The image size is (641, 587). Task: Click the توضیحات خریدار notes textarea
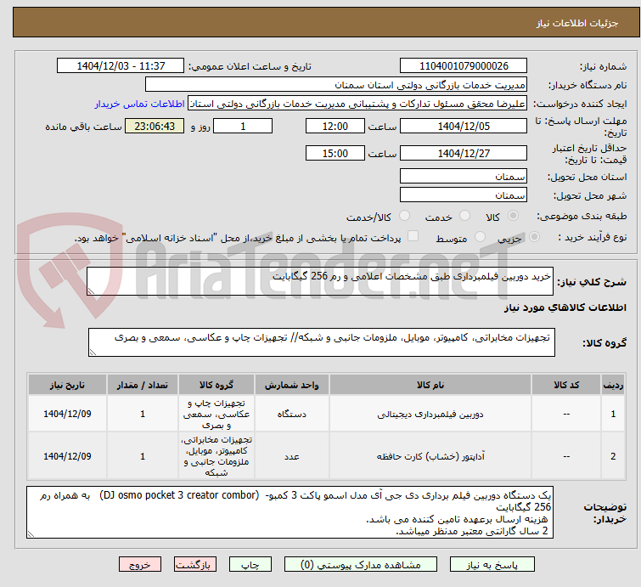pyautogui.click(x=290, y=512)
